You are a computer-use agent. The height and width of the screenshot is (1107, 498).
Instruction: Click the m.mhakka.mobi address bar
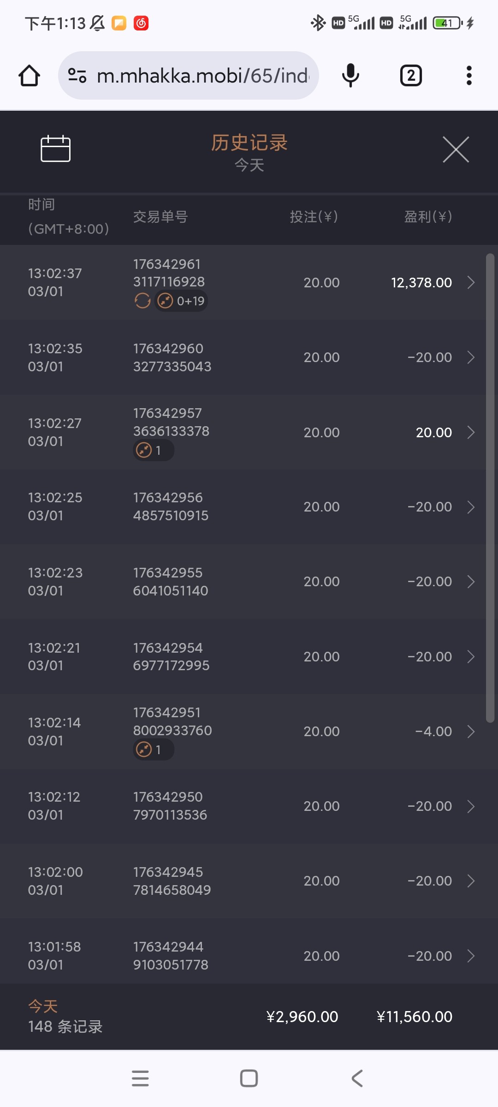[x=203, y=76]
